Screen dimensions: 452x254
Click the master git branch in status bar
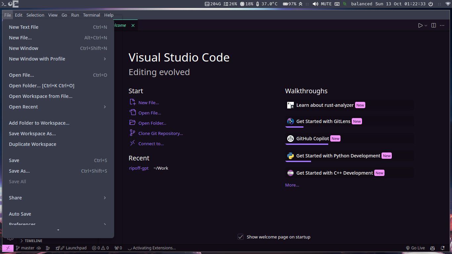[25, 248]
